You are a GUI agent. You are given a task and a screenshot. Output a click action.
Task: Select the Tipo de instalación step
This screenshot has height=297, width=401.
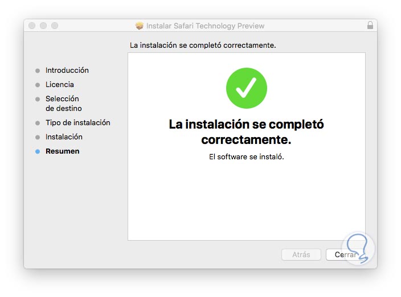coord(77,122)
